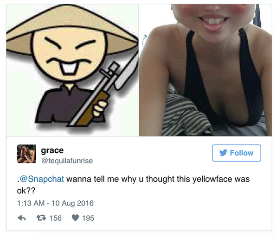
Task: Click the reply arrow icon
Action: 22,218
